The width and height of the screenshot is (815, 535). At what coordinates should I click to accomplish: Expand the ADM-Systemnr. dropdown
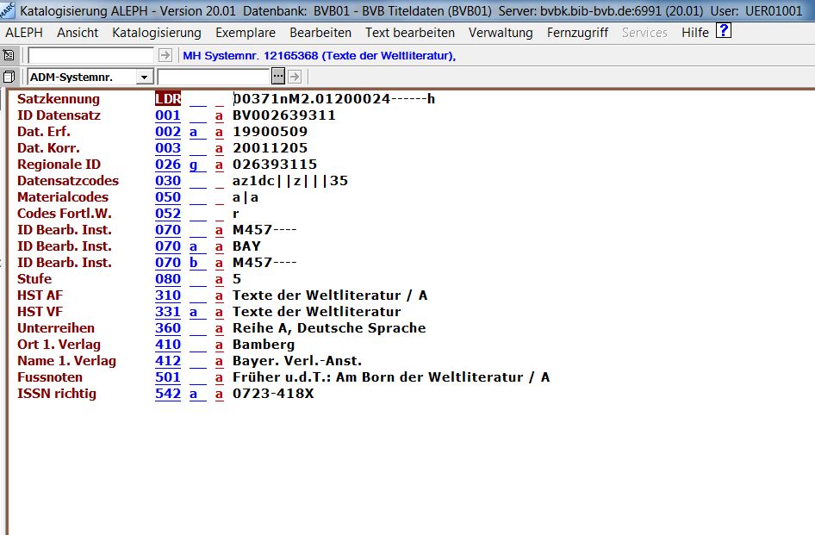(144, 77)
